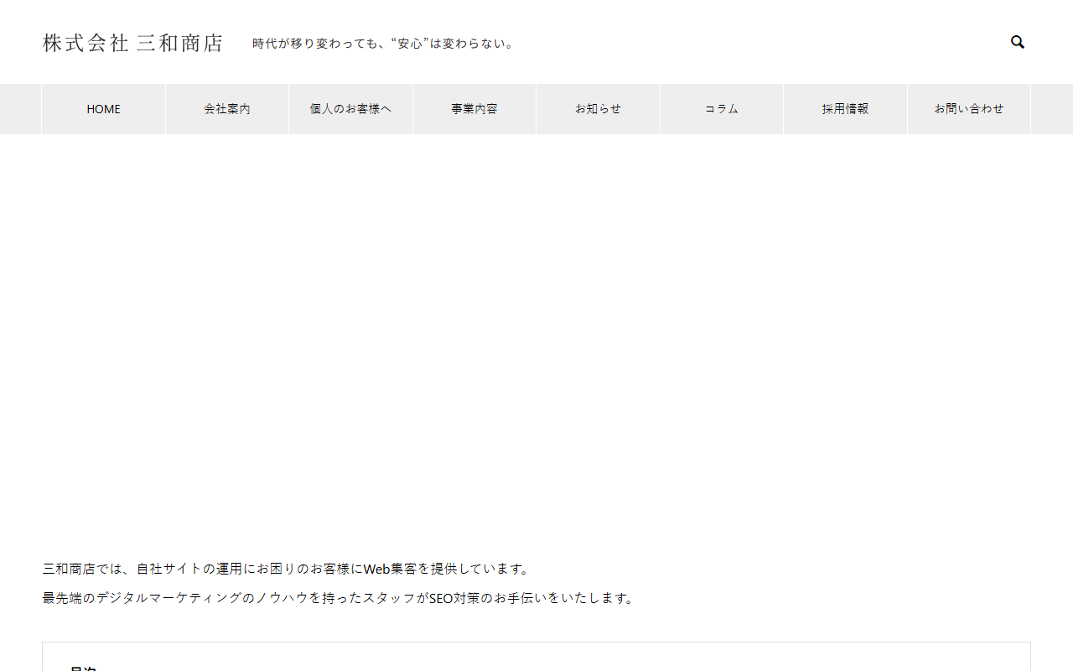Image resolution: width=1073 pixels, height=671 pixels.
Task: Expand the 目次 table of contents box
Action: pyautogui.click(x=84, y=667)
